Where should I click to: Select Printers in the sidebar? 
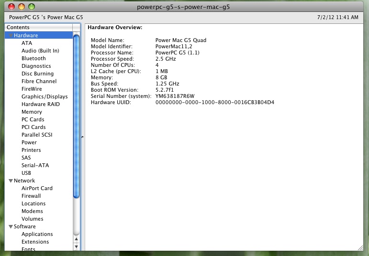coord(31,150)
